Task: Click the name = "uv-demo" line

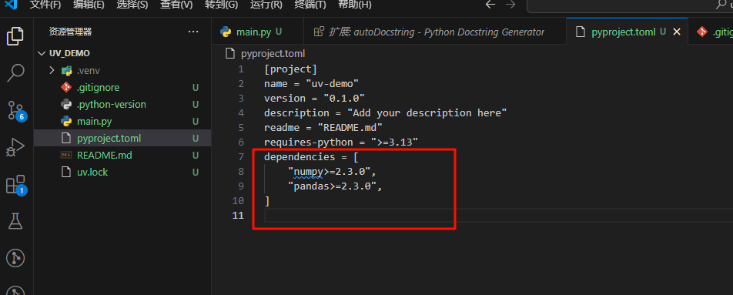Action: pos(311,84)
